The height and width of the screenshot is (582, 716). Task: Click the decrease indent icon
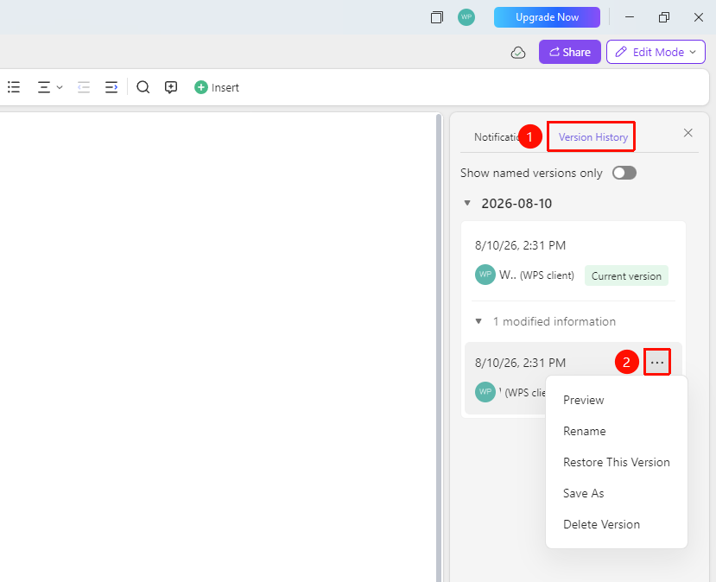(x=84, y=87)
